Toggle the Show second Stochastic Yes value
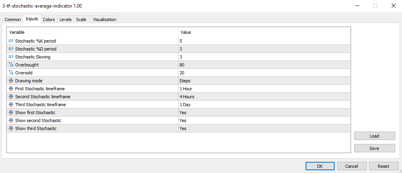 click(x=264, y=121)
